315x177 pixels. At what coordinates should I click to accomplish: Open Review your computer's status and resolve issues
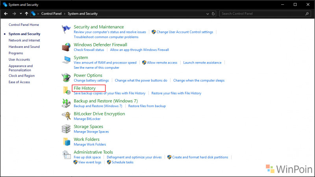pos(110,32)
